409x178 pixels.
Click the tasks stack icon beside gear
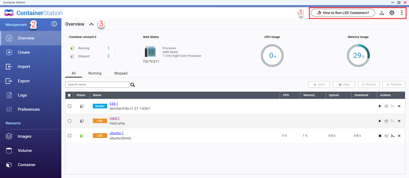coord(382,13)
